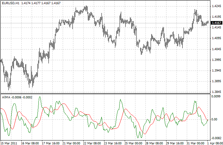Click the 1.3845 price scale value
The height and width of the screenshot is (145, 223).
pos(216,92)
